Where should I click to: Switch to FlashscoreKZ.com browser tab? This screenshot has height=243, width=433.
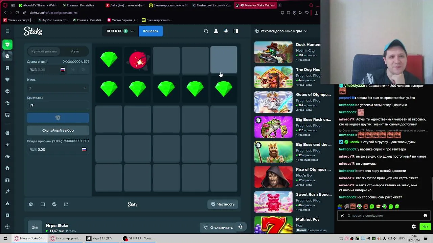click(212, 5)
